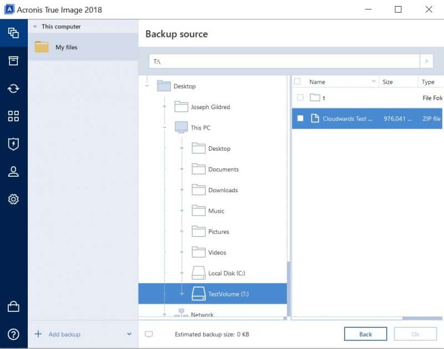This screenshot has height=349, width=444.
Task: Open the Help question mark icon
Action: point(13,334)
